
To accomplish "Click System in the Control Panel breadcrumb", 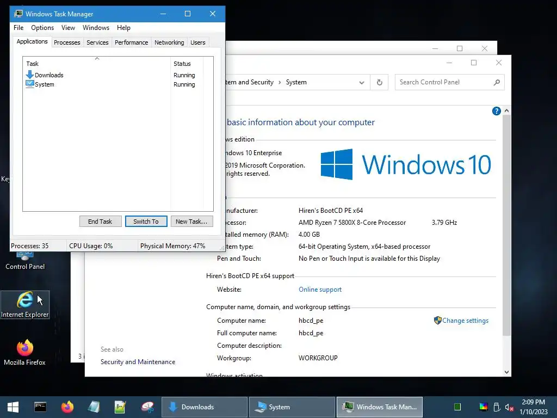I will pyautogui.click(x=296, y=82).
